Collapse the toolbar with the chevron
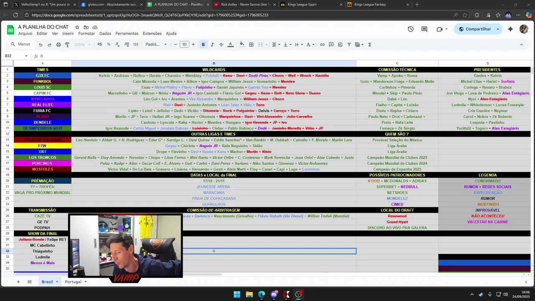Image resolution: width=535 pixels, height=301 pixels. [x=521, y=44]
